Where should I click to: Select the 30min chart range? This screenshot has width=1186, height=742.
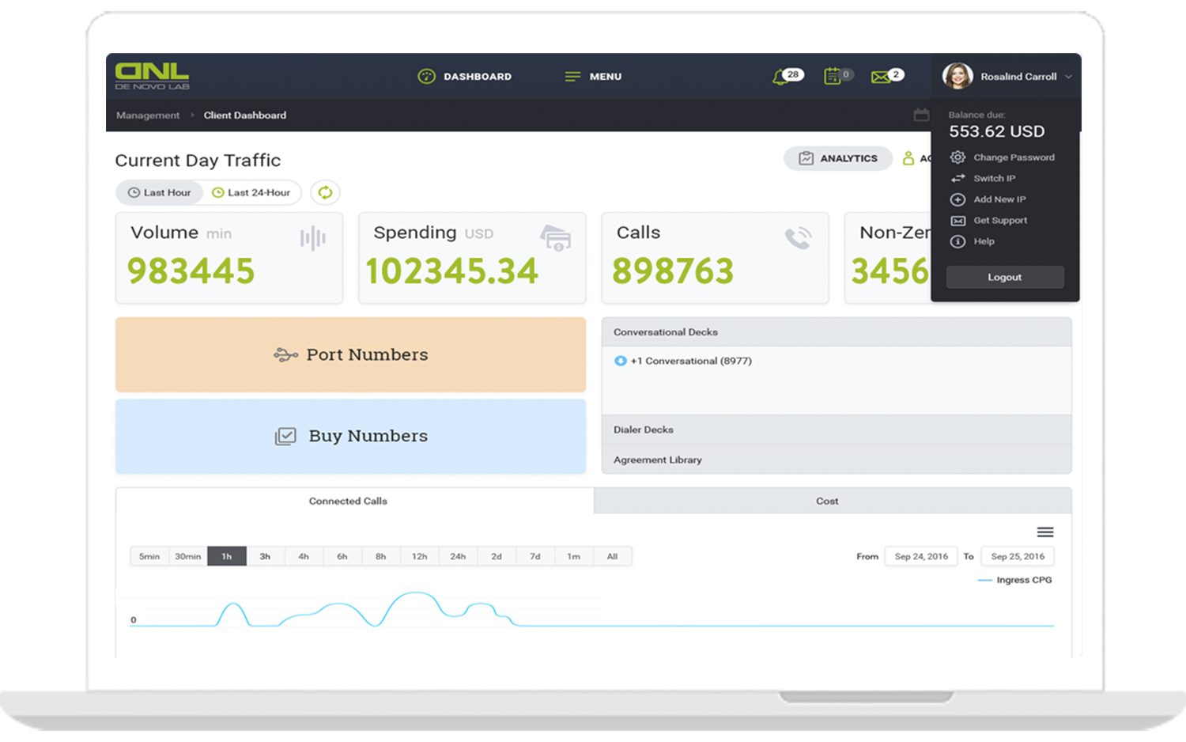pos(188,557)
